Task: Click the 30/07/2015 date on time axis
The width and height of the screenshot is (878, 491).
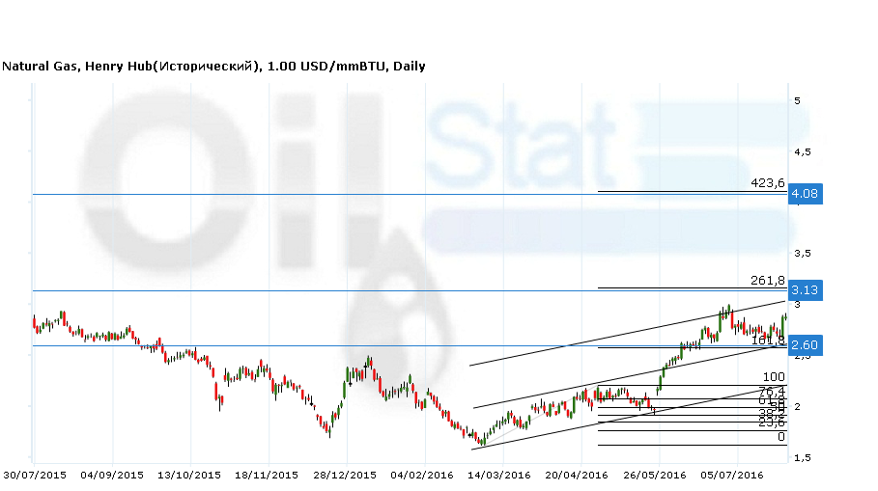Action: click(x=35, y=475)
